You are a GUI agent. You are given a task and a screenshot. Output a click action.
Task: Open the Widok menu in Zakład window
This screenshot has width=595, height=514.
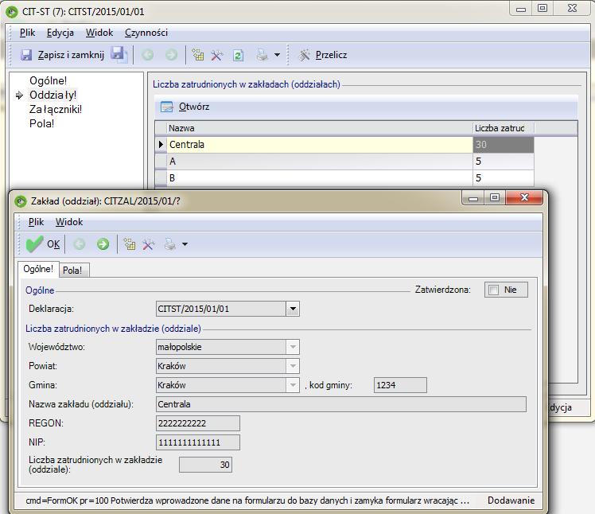click(x=69, y=222)
